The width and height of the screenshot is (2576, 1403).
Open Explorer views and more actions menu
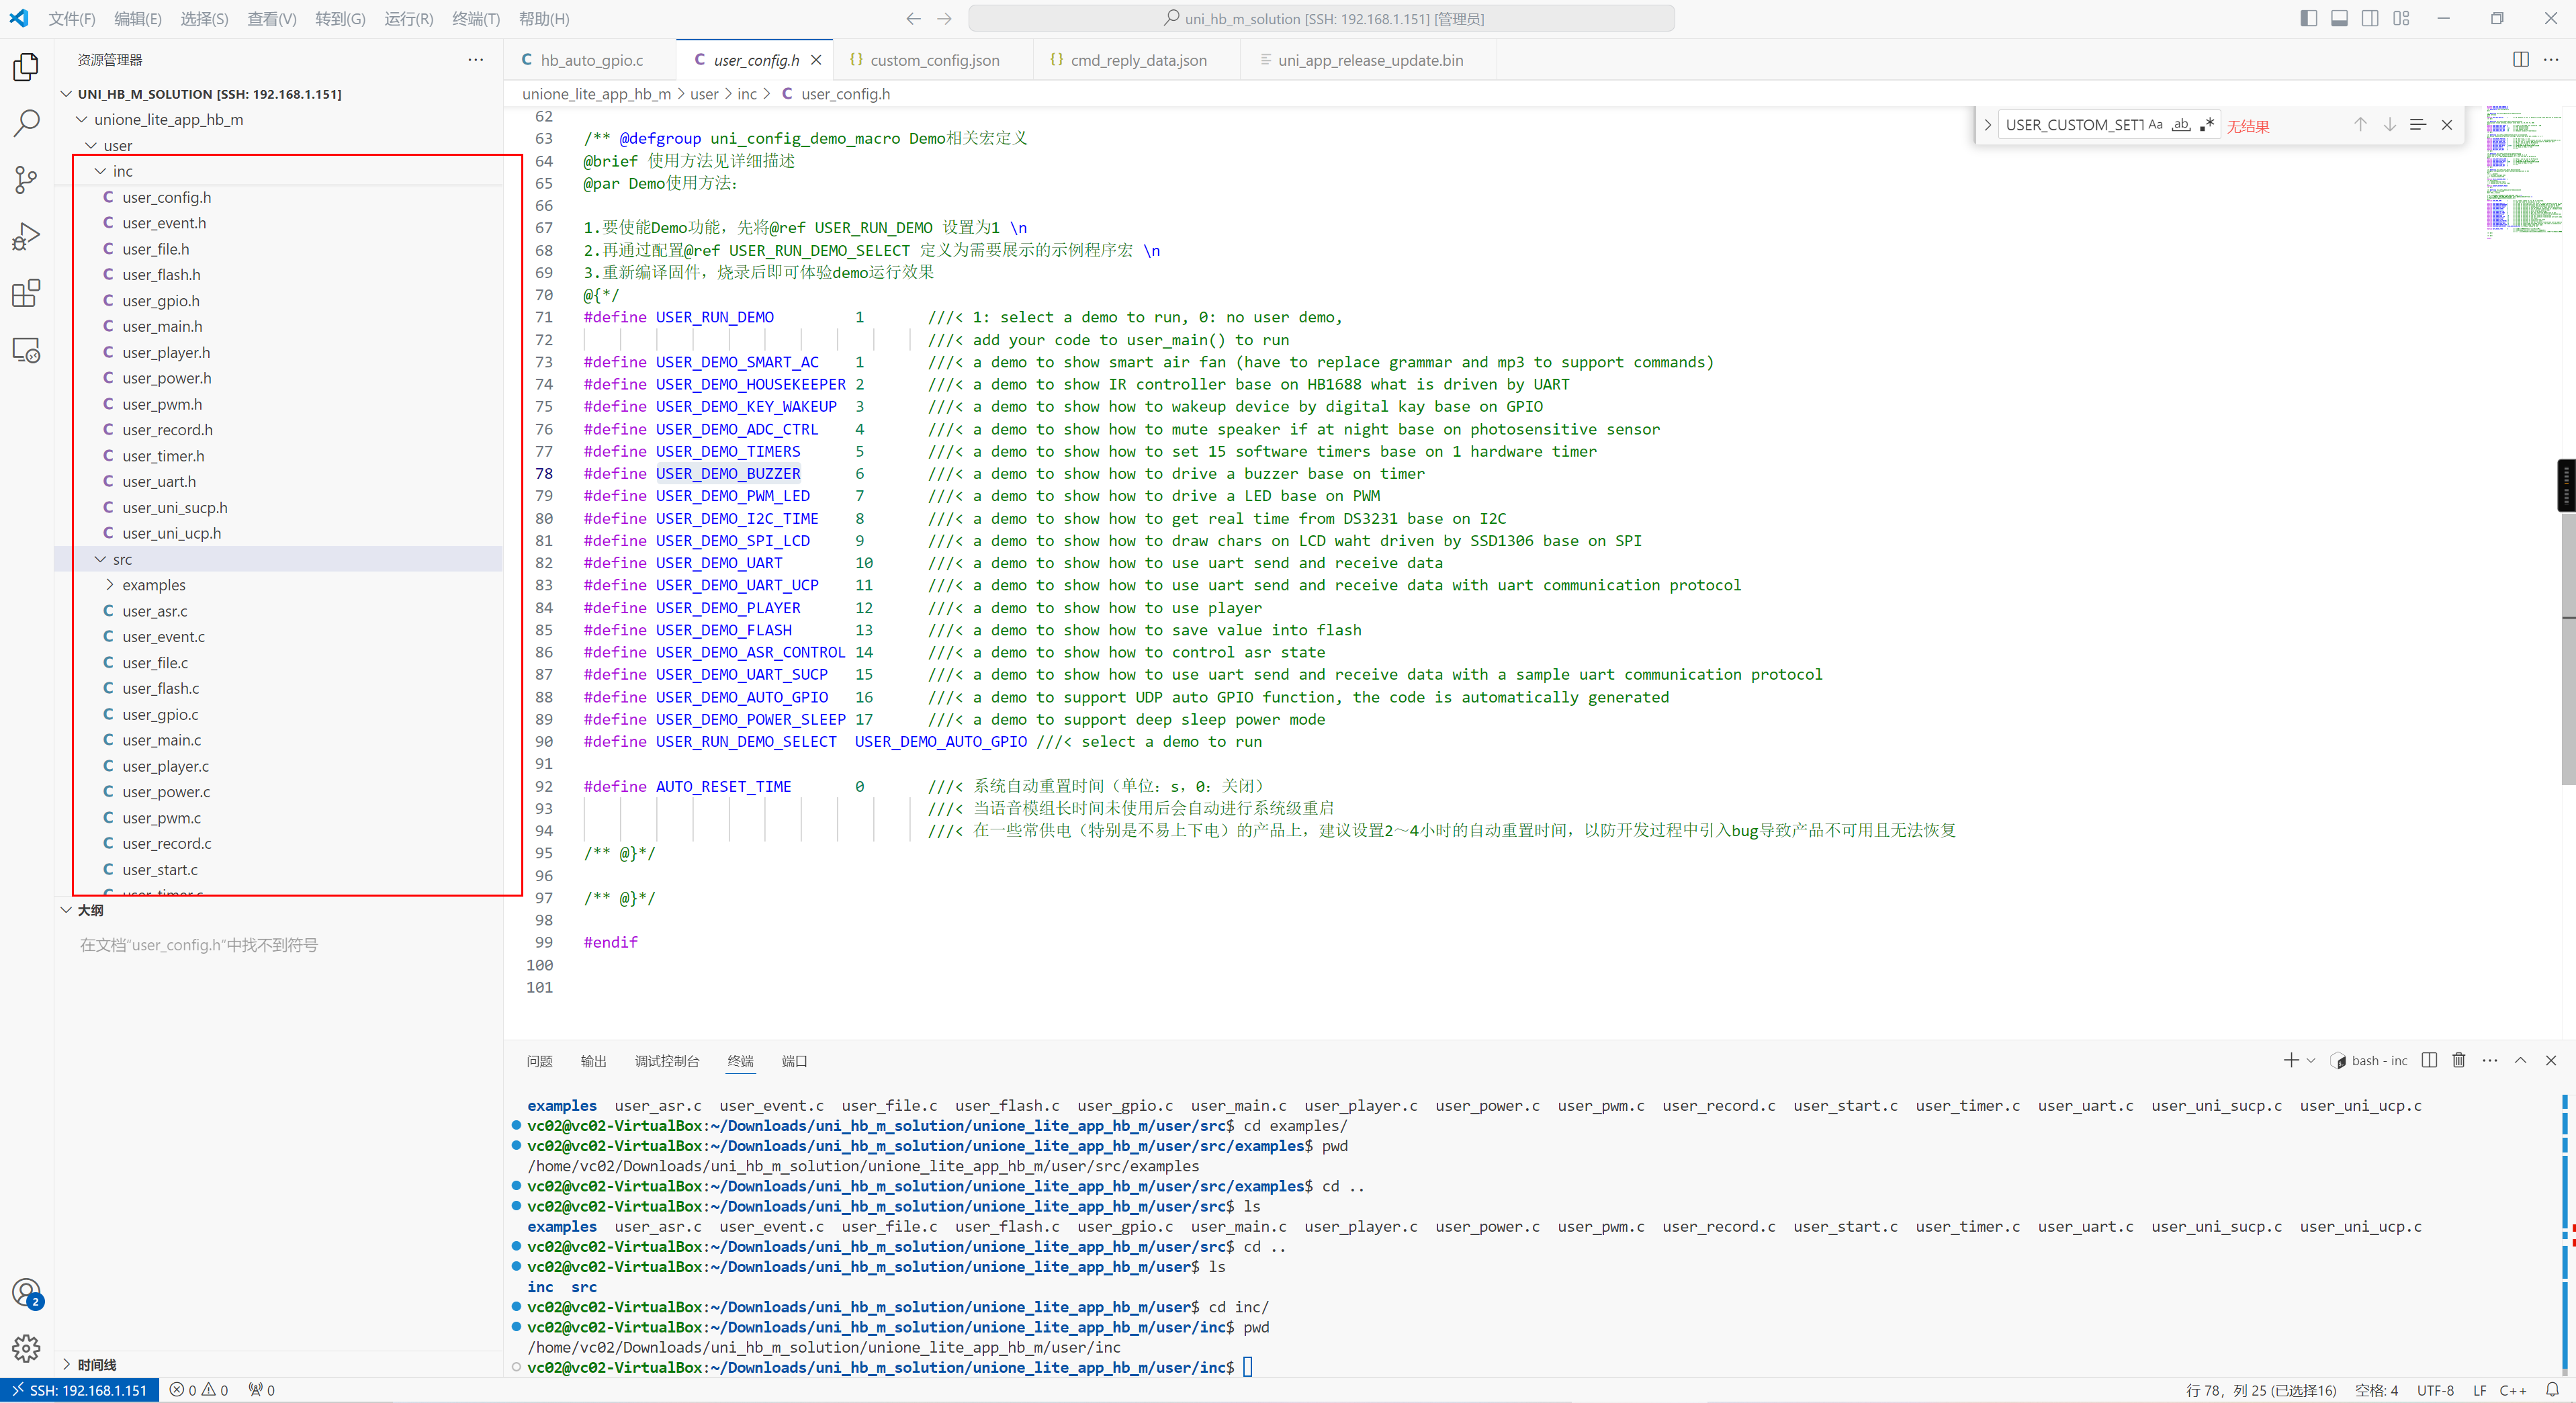pos(476,60)
